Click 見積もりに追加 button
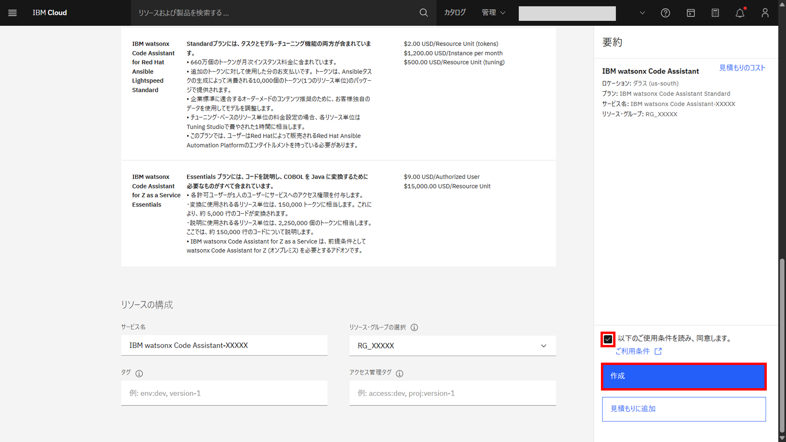Viewport: 786px width, 442px height. coord(683,409)
